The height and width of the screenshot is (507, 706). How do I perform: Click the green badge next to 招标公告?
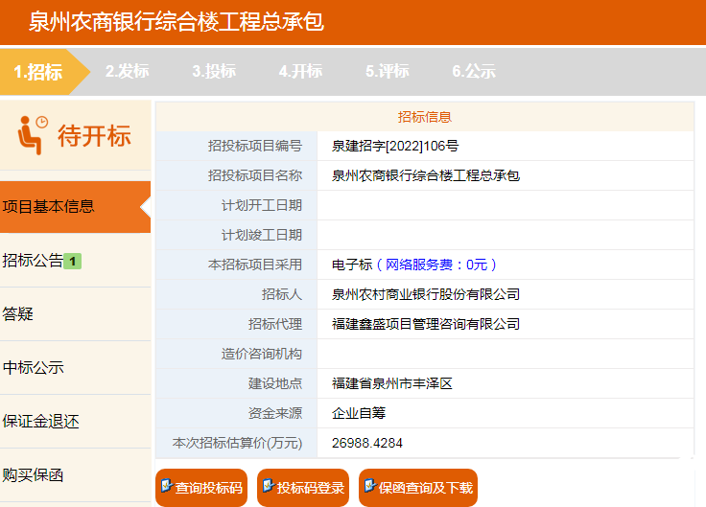click(73, 261)
